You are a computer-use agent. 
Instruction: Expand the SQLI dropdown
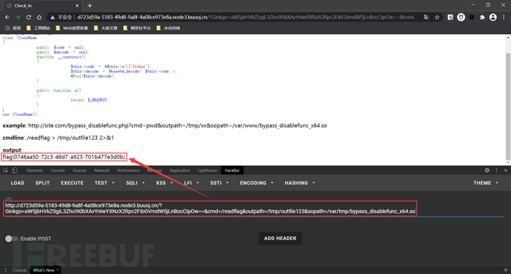click(136, 183)
